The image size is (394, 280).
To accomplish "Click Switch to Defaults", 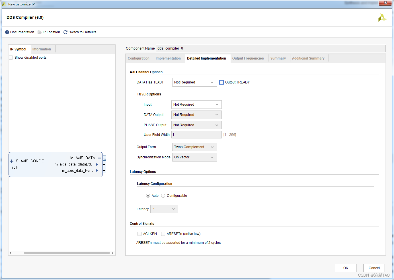I will tap(83, 32).
